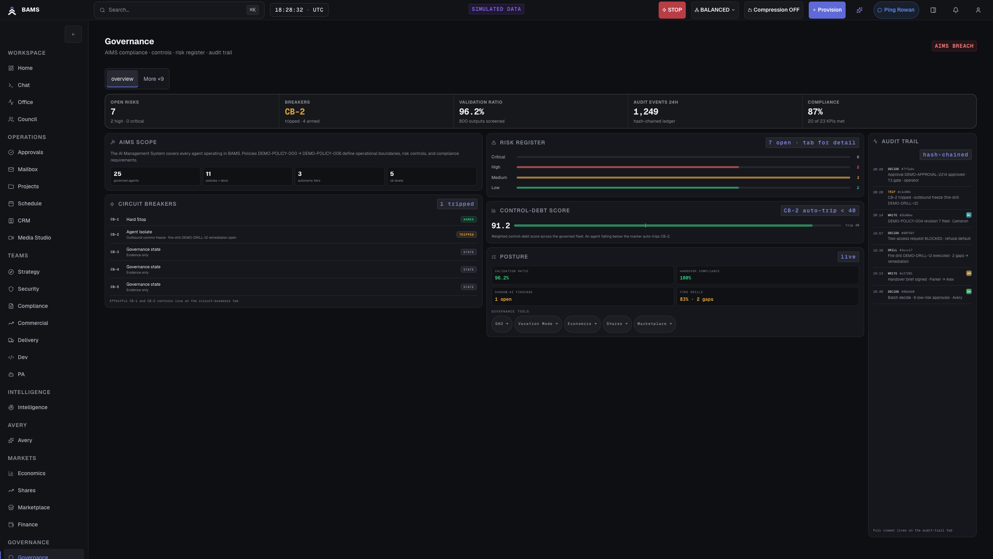The height and width of the screenshot is (559, 993).
Task: Open the Compliance team page
Action: point(44,306)
